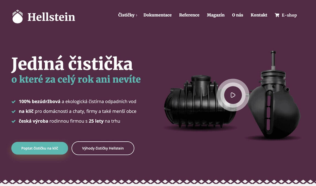
Task: Go to the Dokumentace page
Action: tap(157, 15)
